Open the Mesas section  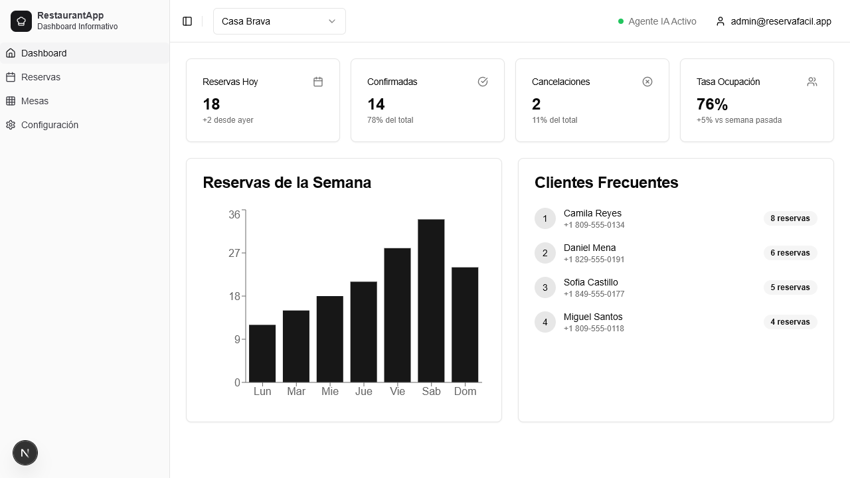click(85, 101)
